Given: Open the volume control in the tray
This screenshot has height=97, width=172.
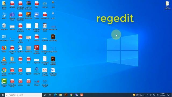Looking at the screenshot, I should tap(157, 95).
